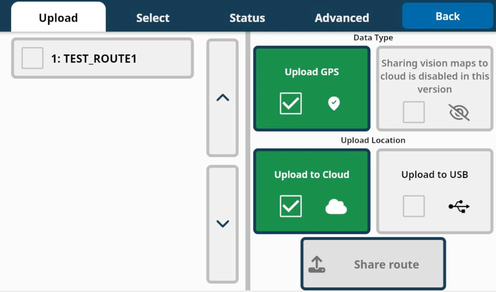Screen dimensions: 496x292
Task: Open the Status tab
Action: point(247,17)
